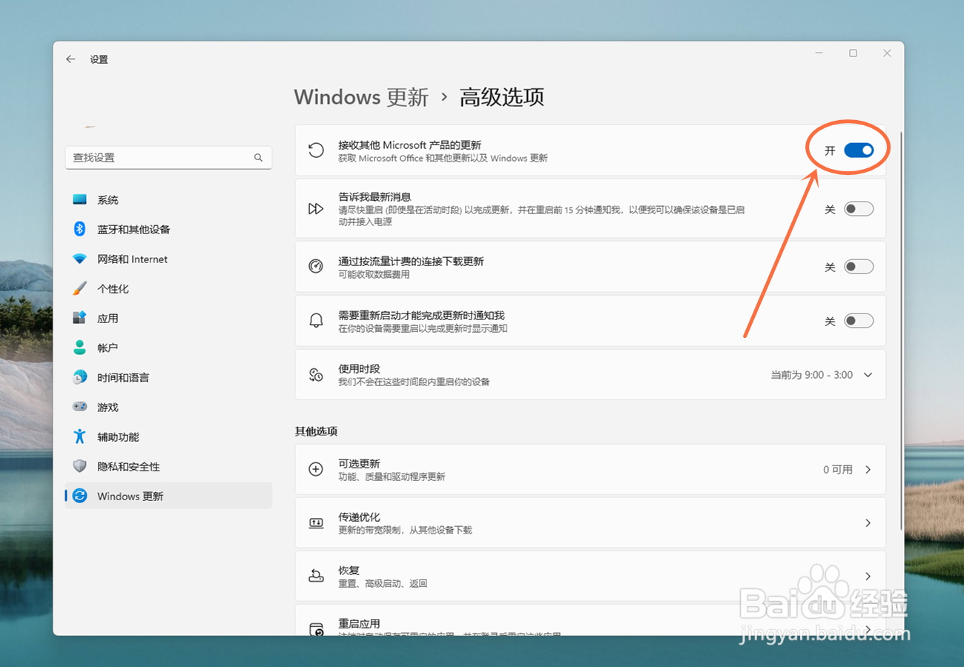Screen dimensions: 964x667
Task: Open 恢复 via its right chevron
Action: pyautogui.click(x=868, y=576)
